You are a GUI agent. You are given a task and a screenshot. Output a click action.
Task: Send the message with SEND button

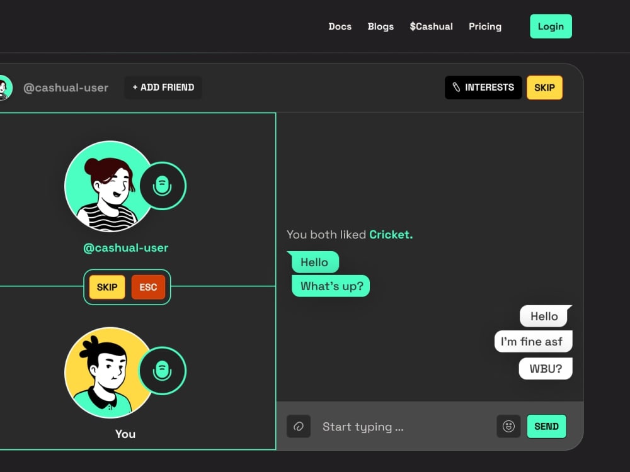point(546,426)
